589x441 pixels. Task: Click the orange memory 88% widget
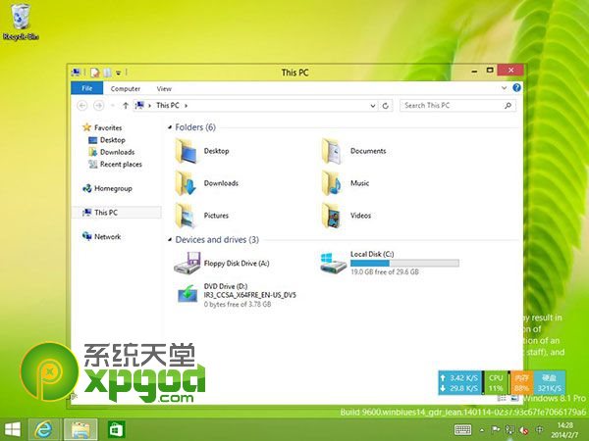tap(521, 383)
